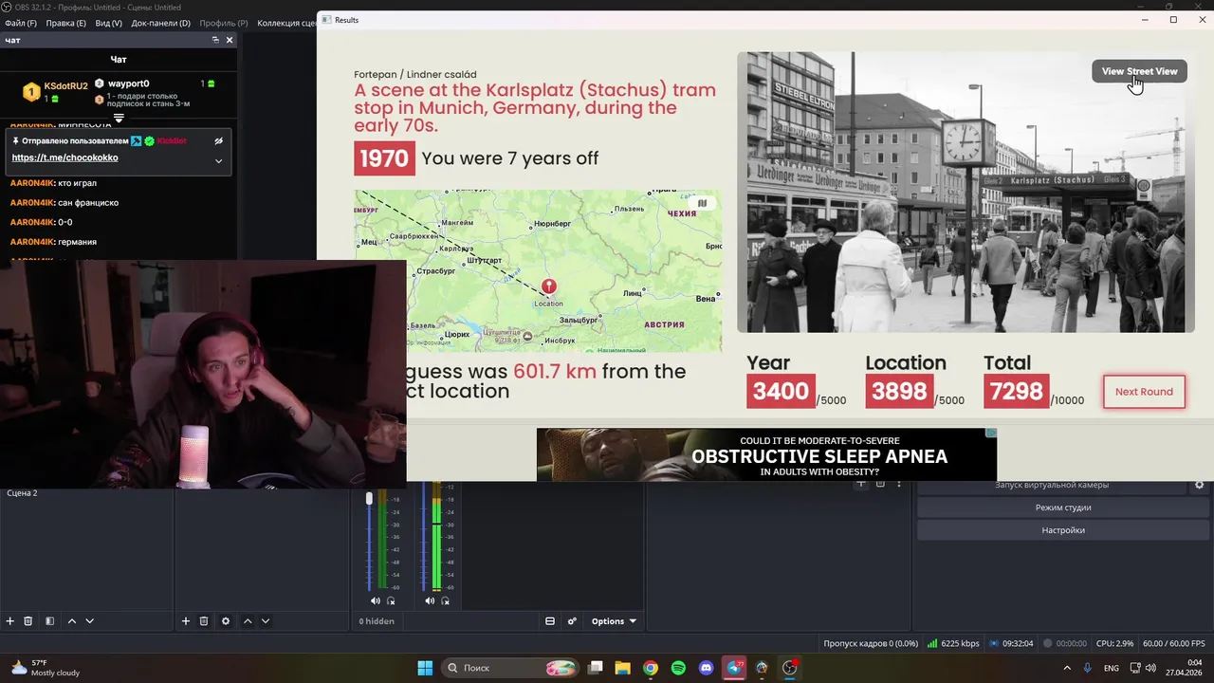1214x683 pixels.
Task: Move scene up with arrow in Scenes panel
Action: tap(71, 621)
